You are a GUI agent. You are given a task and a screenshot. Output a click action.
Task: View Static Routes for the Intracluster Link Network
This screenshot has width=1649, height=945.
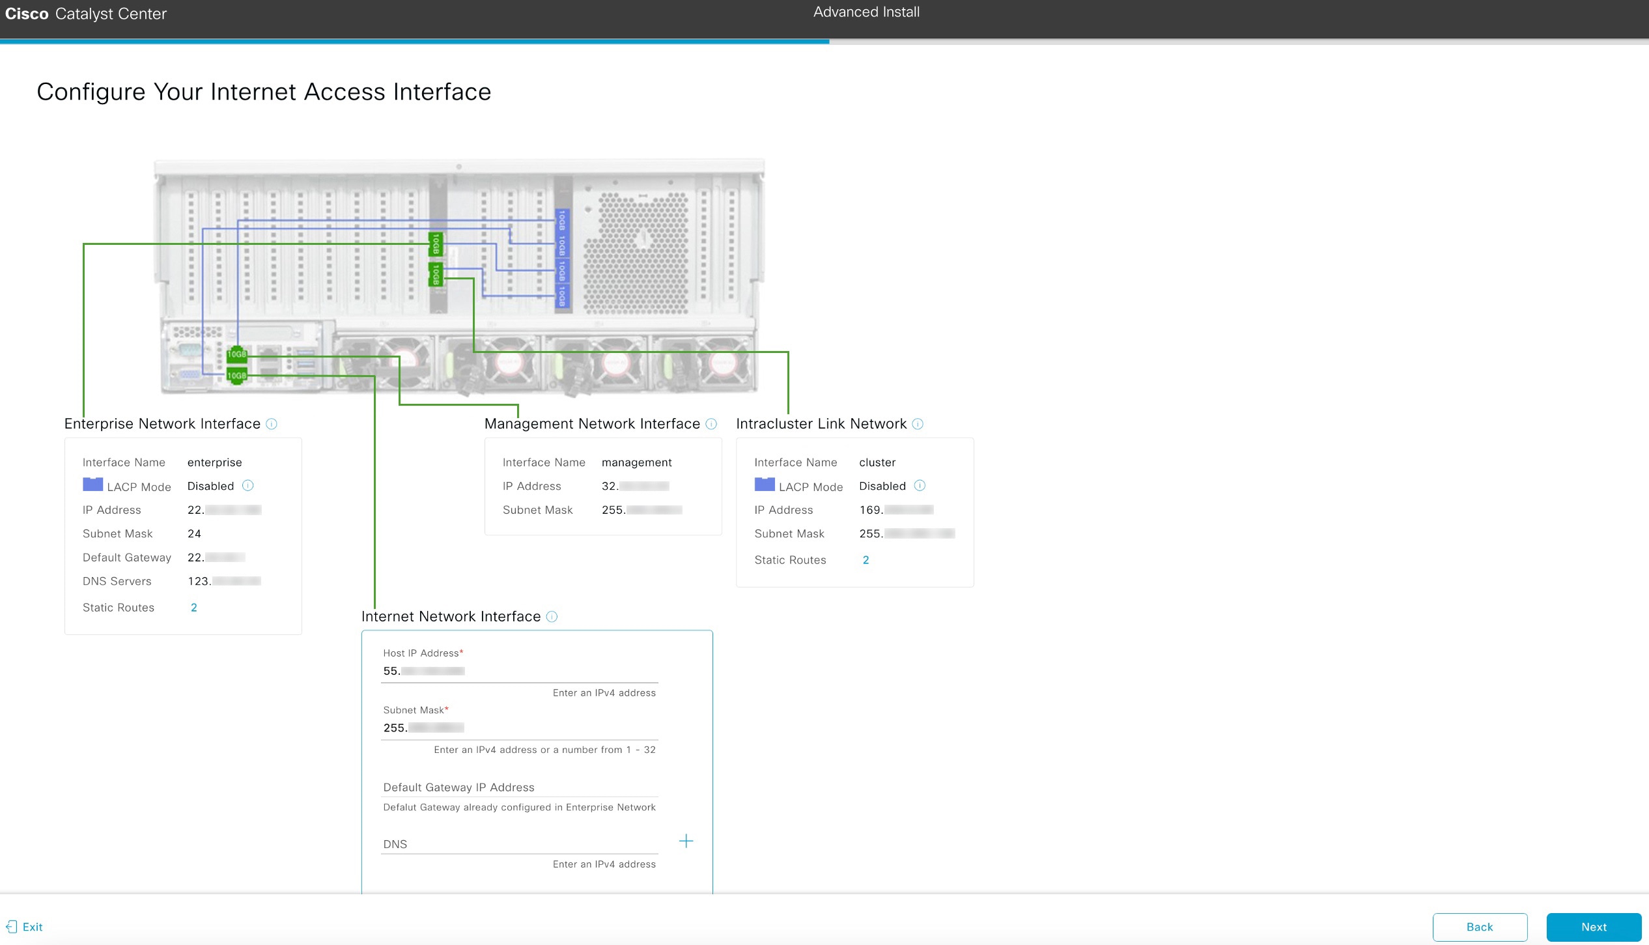pyautogui.click(x=866, y=559)
